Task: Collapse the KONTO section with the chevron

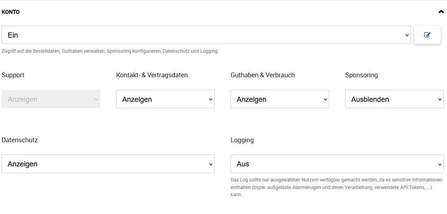Action: click(441, 12)
